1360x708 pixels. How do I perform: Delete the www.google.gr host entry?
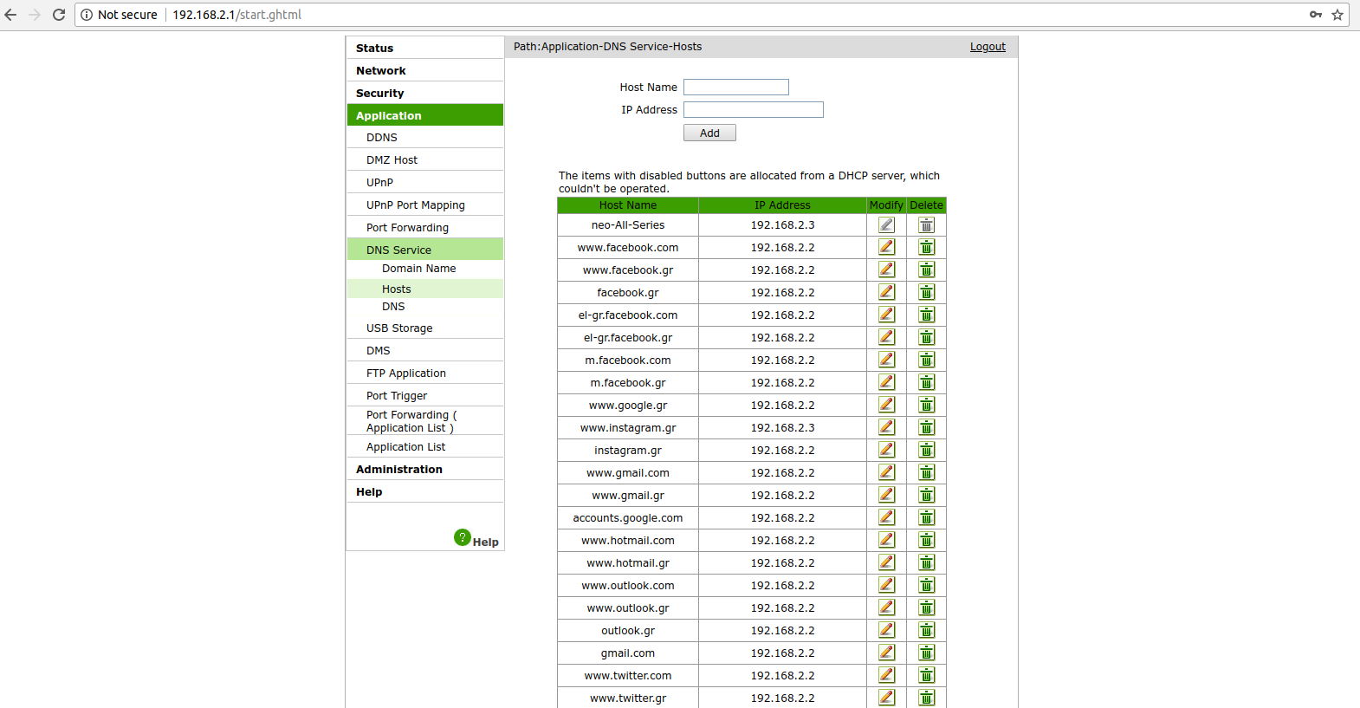(926, 405)
